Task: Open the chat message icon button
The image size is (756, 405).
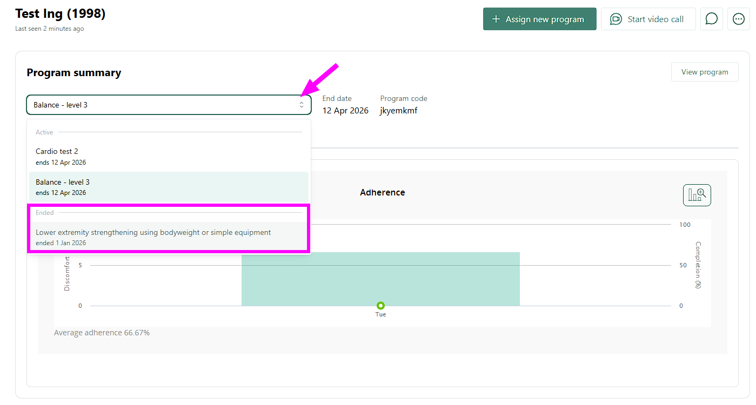Action: tap(712, 19)
